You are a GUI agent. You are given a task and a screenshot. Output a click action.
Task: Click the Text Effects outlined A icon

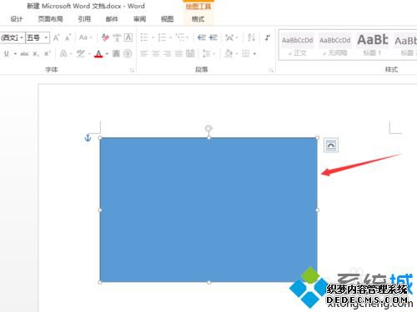pyautogui.click(x=63, y=53)
